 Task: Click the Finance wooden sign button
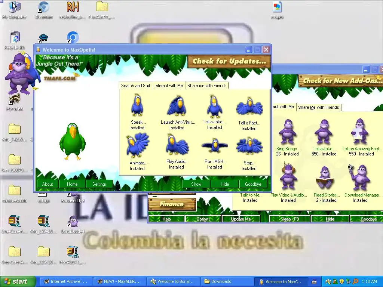tap(172, 204)
